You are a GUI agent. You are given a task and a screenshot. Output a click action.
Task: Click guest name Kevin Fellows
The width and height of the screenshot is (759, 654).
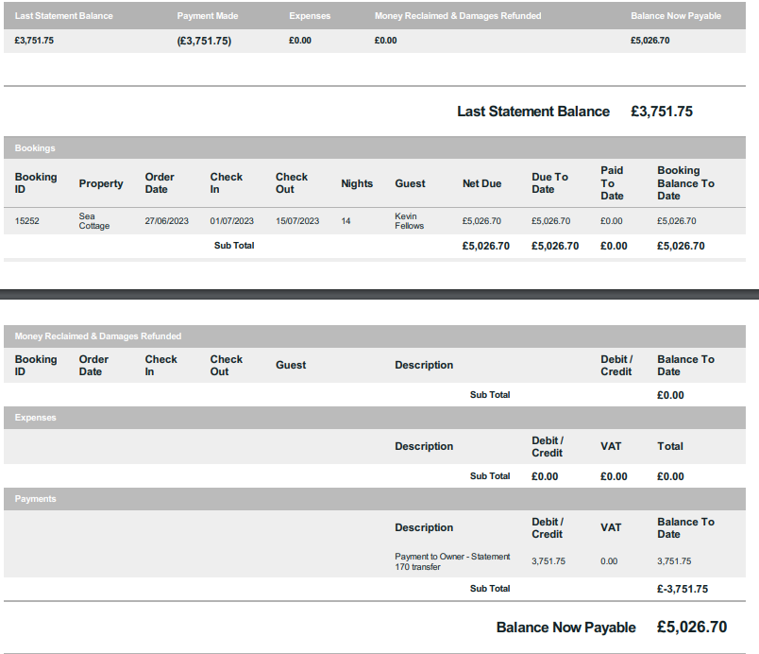click(x=409, y=221)
